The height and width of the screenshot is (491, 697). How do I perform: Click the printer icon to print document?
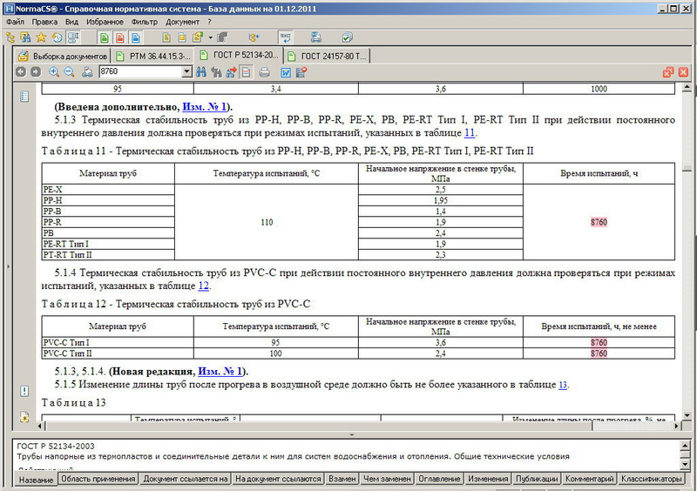coord(263,72)
